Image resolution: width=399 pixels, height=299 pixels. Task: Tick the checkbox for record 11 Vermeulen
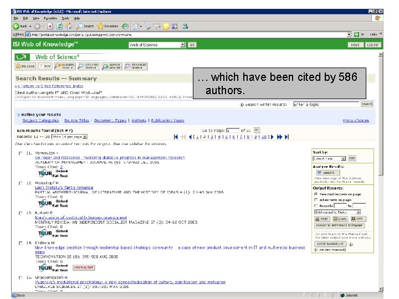pyautogui.click(x=21, y=153)
